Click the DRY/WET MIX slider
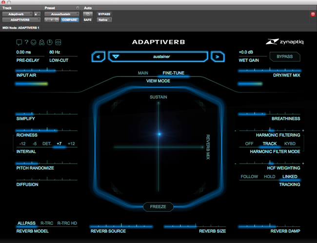 coord(270,70)
